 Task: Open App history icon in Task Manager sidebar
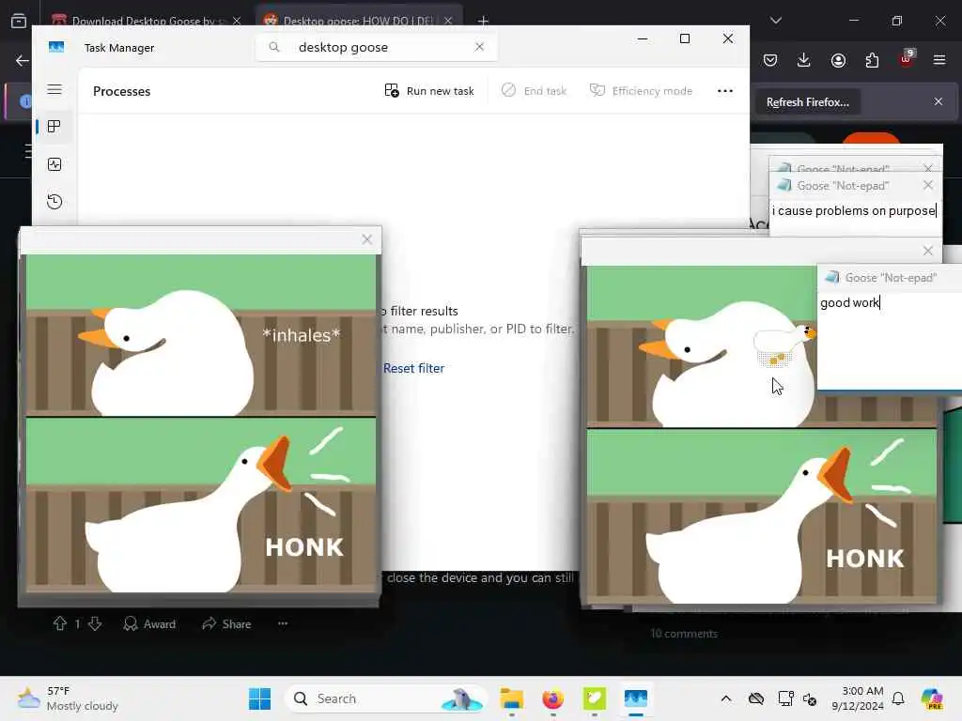pyautogui.click(x=54, y=202)
